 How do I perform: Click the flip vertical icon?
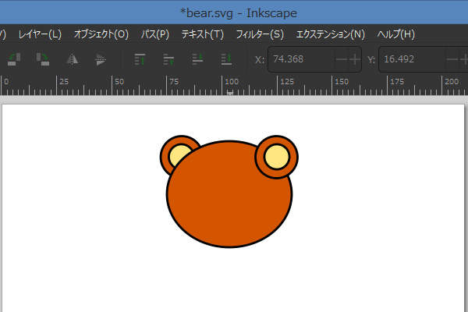pos(100,59)
